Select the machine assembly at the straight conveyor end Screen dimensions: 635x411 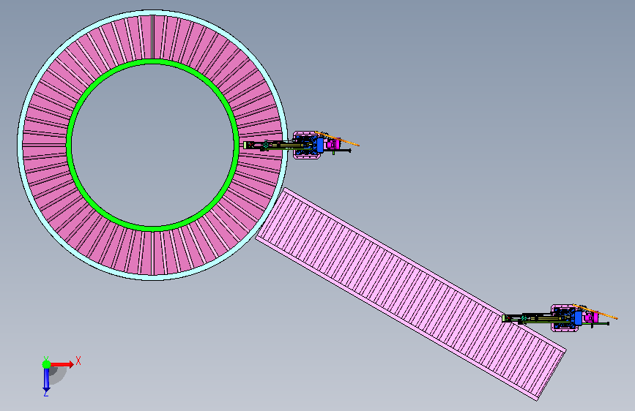tap(560, 318)
